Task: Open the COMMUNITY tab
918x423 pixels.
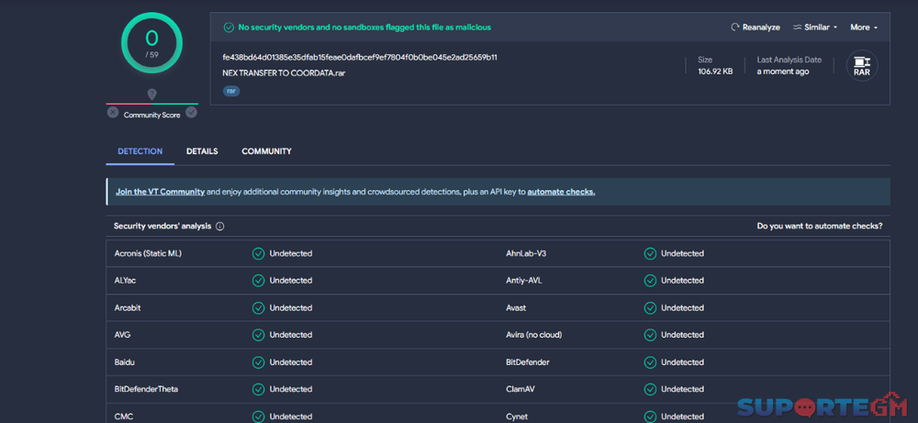Action: coord(266,151)
